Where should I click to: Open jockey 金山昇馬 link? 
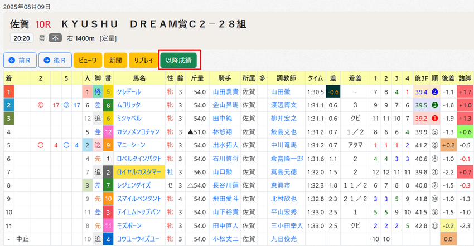click(x=225, y=105)
